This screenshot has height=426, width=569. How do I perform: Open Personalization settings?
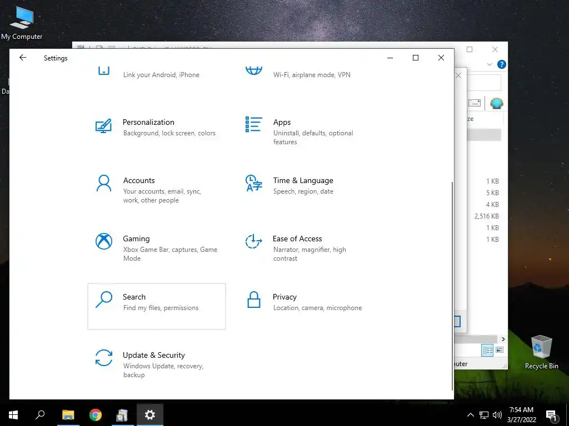click(x=156, y=131)
